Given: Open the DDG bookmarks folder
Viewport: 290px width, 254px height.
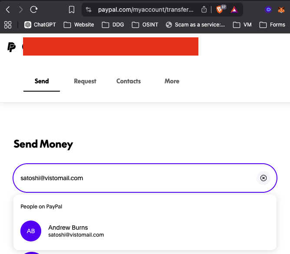Looking at the screenshot, I should pos(113,25).
